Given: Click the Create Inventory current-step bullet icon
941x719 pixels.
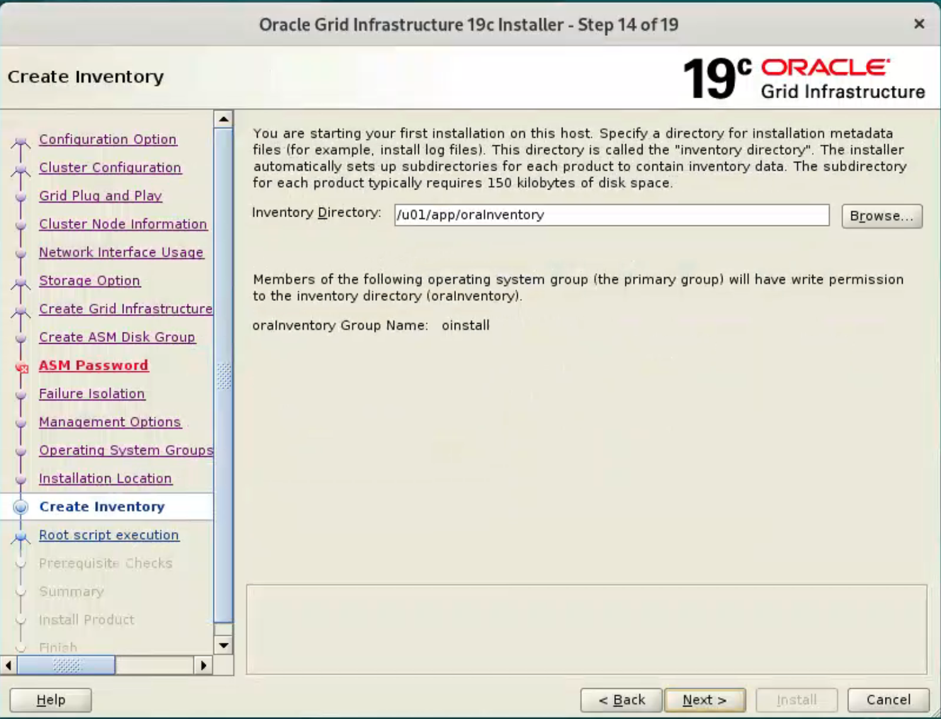Looking at the screenshot, I should (x=21, y=507).
